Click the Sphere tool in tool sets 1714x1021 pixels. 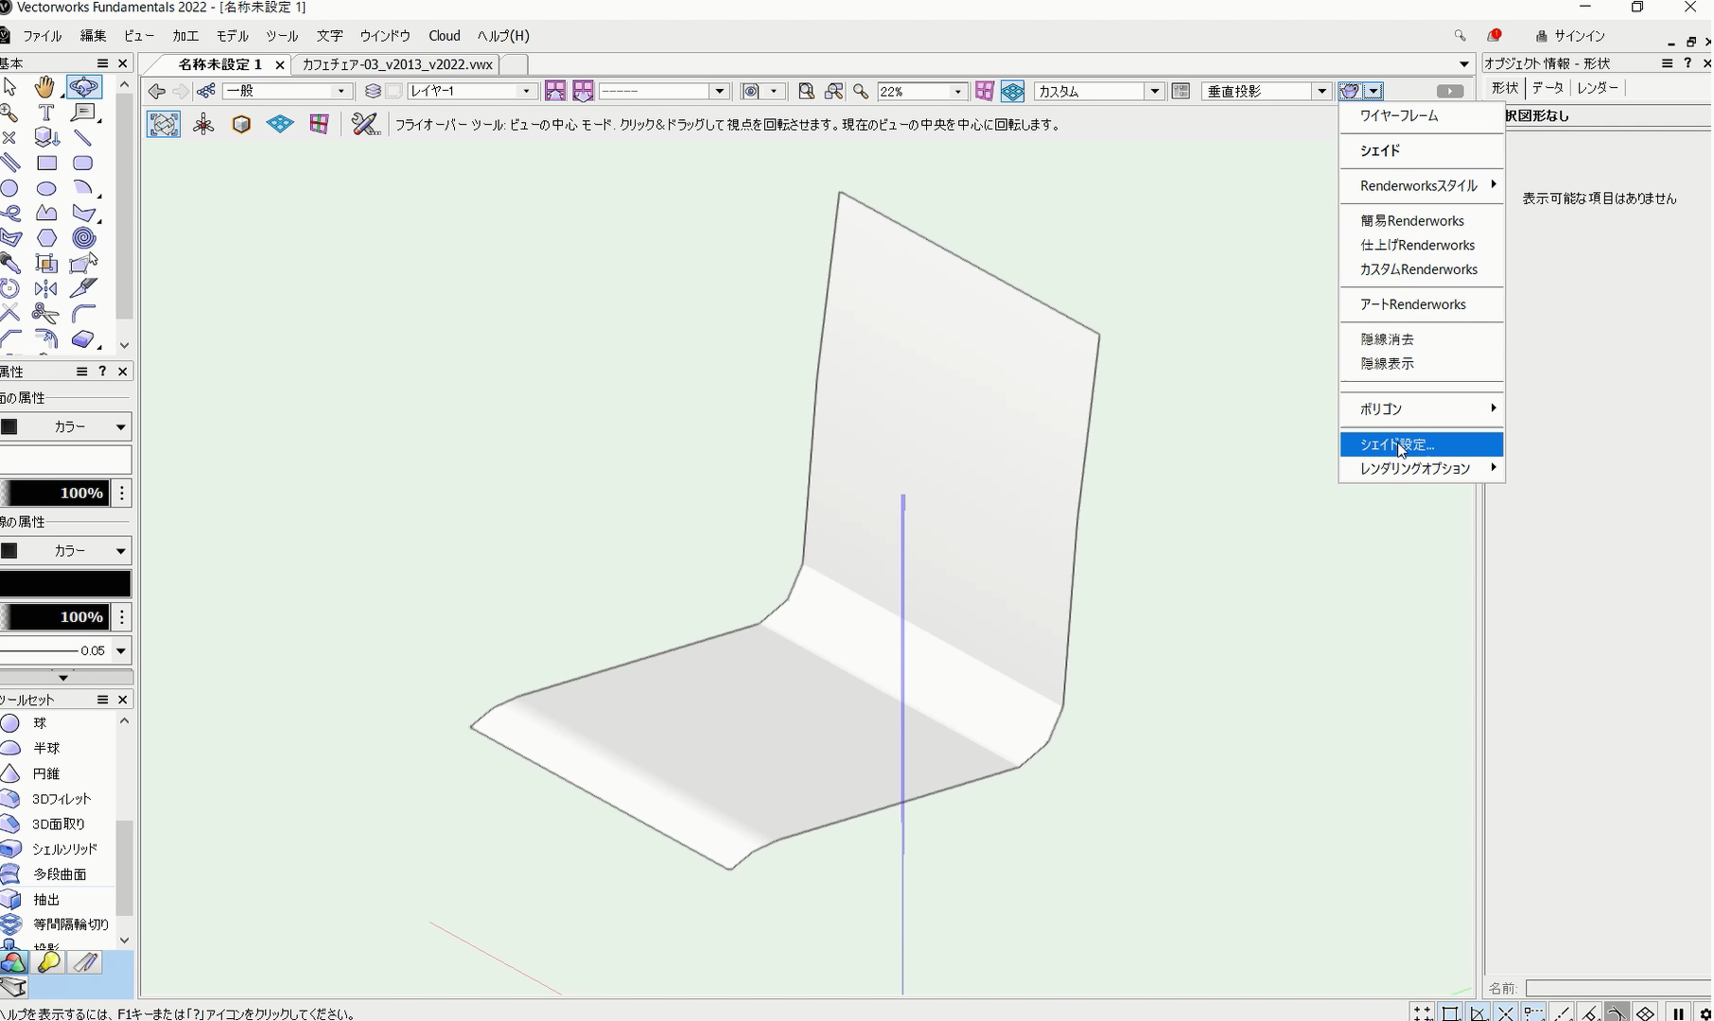40,723
